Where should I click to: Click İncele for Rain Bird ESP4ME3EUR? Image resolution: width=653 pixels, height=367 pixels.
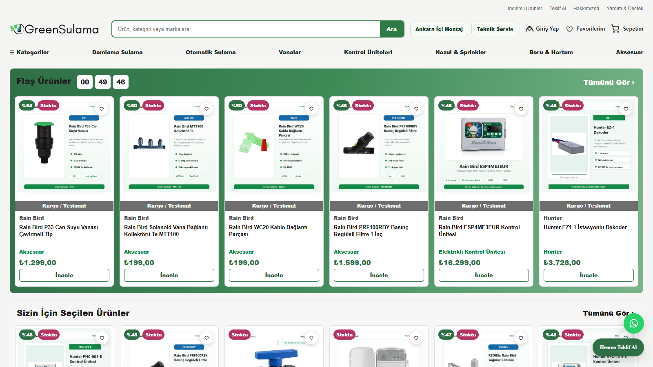(x=484, y=275)
